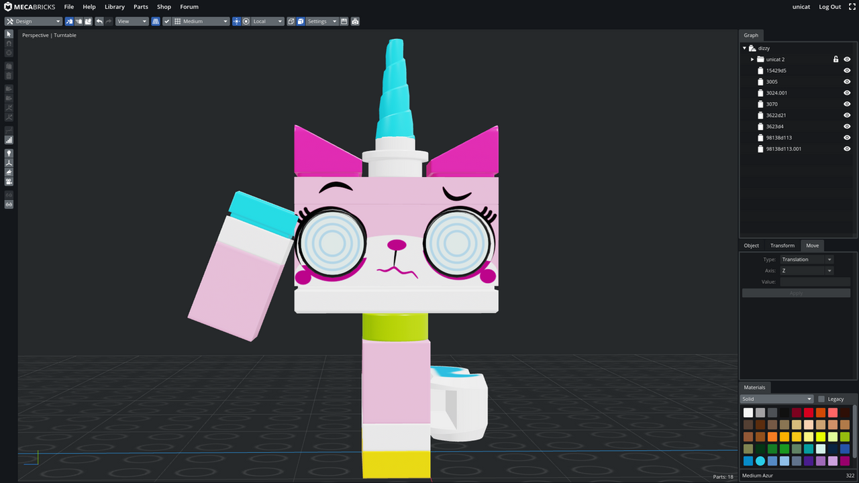Click the wireframe cube display icon
Screen dimensions: 859x483
291,21
